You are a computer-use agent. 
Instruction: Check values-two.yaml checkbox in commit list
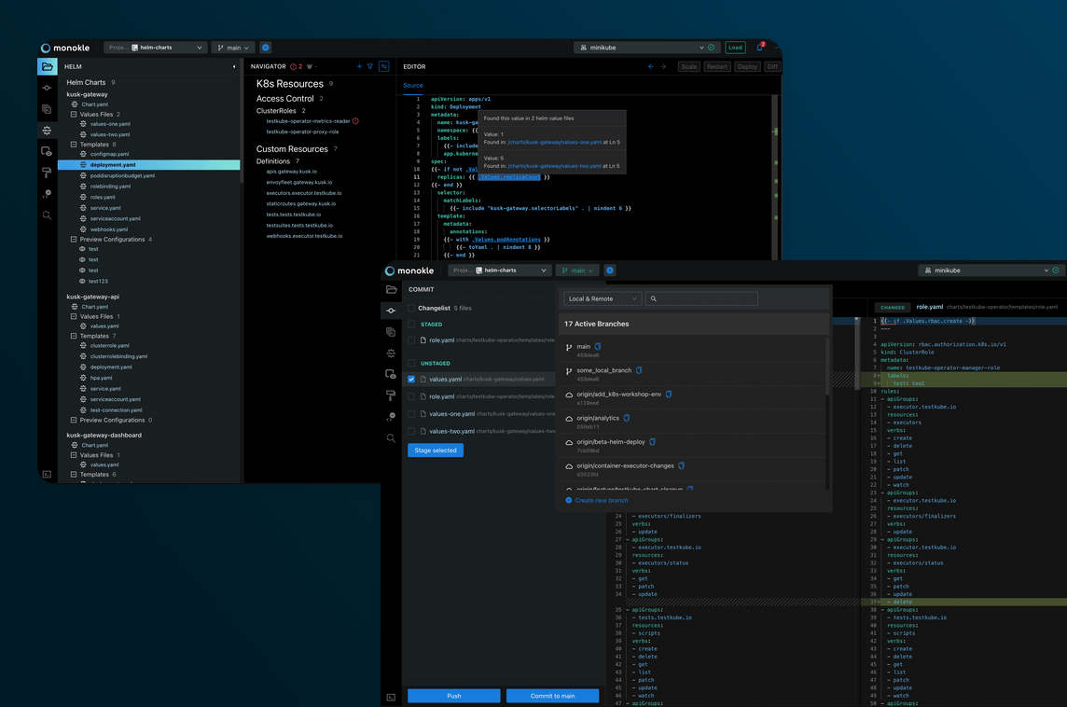(411, 432)
